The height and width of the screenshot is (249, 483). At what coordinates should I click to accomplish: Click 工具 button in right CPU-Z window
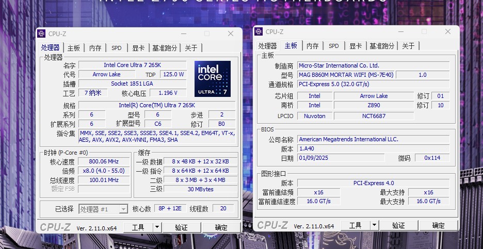click(x=355, y=225)
